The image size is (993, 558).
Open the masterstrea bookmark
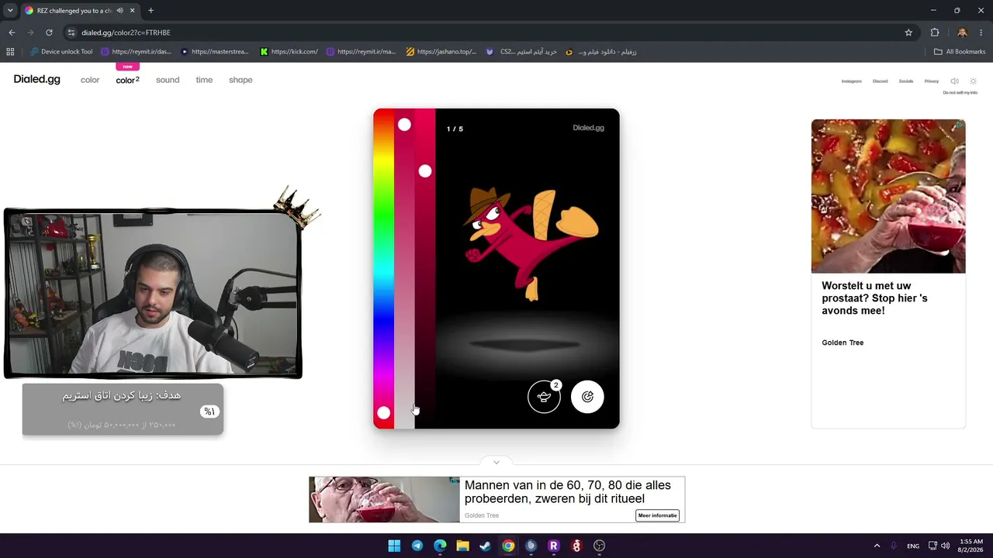214,52
